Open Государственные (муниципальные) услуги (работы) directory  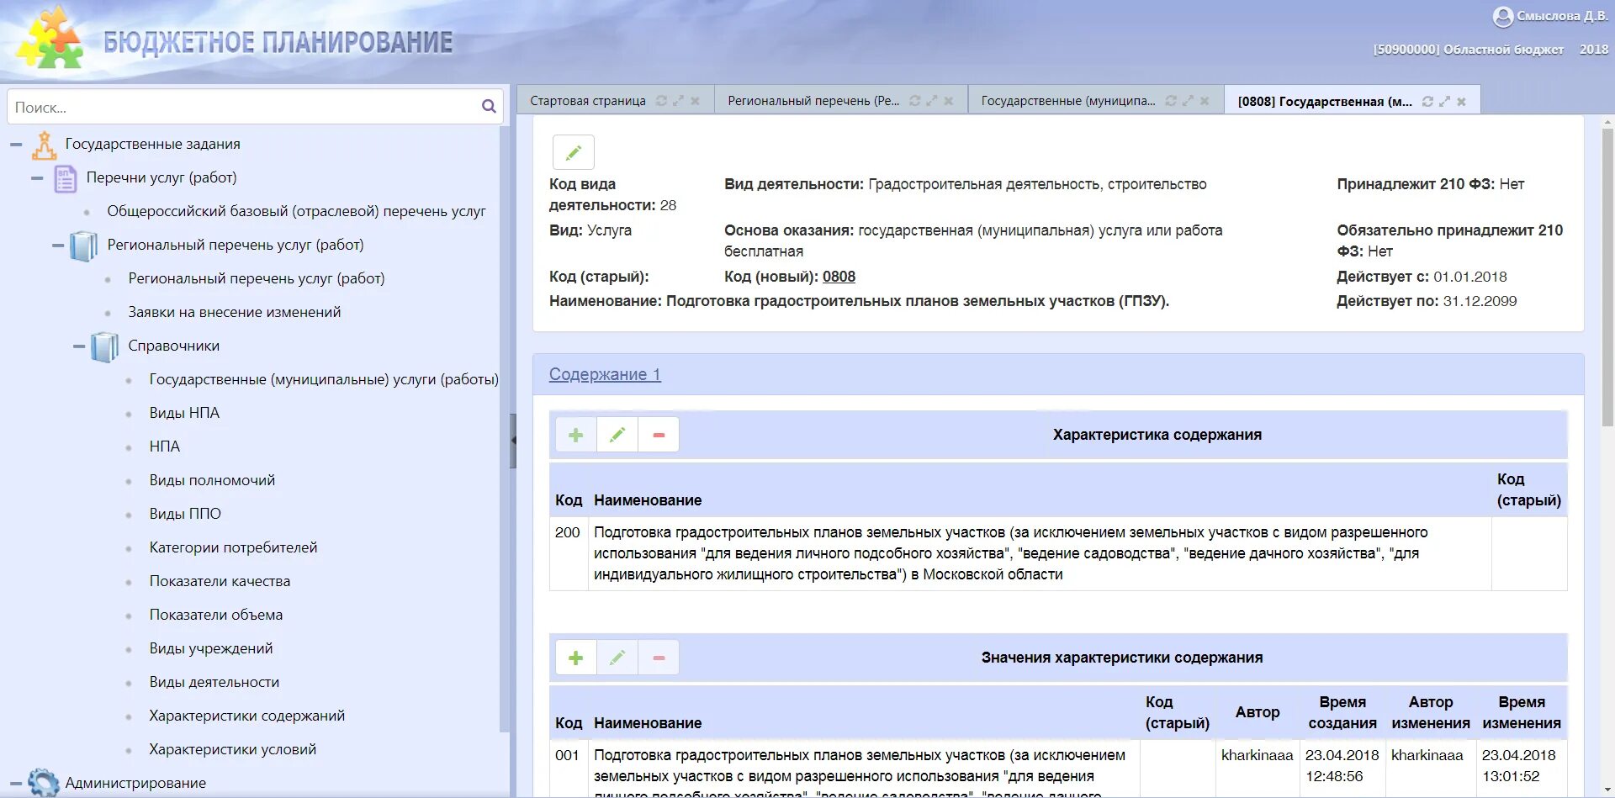click(x=324, y=379)
